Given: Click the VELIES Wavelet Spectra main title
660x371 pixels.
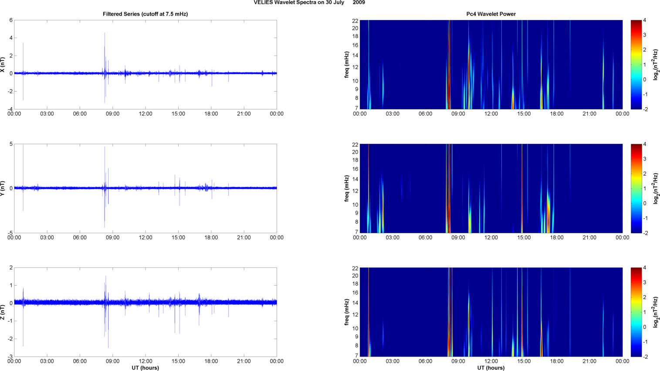Looking at the screenshot, I should (x=309, y=3).
